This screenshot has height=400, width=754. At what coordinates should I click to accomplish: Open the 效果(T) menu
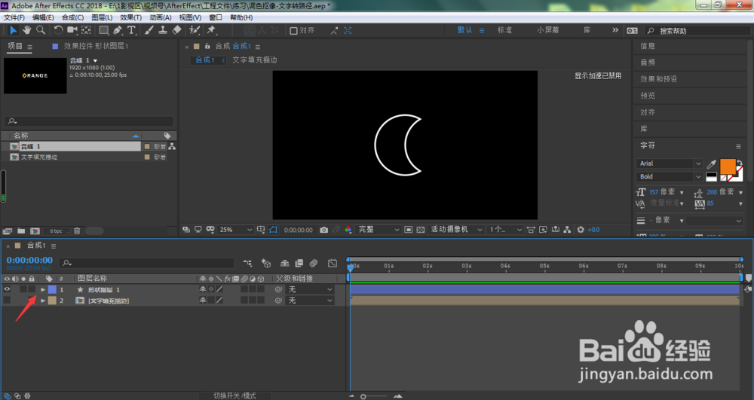[130, 17]
